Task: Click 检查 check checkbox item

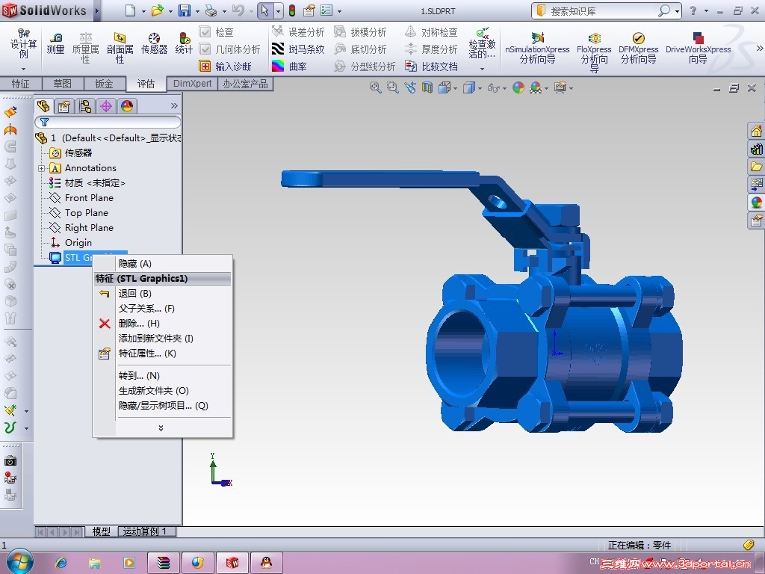Action: pyautogui.click(x=217, y=32)
